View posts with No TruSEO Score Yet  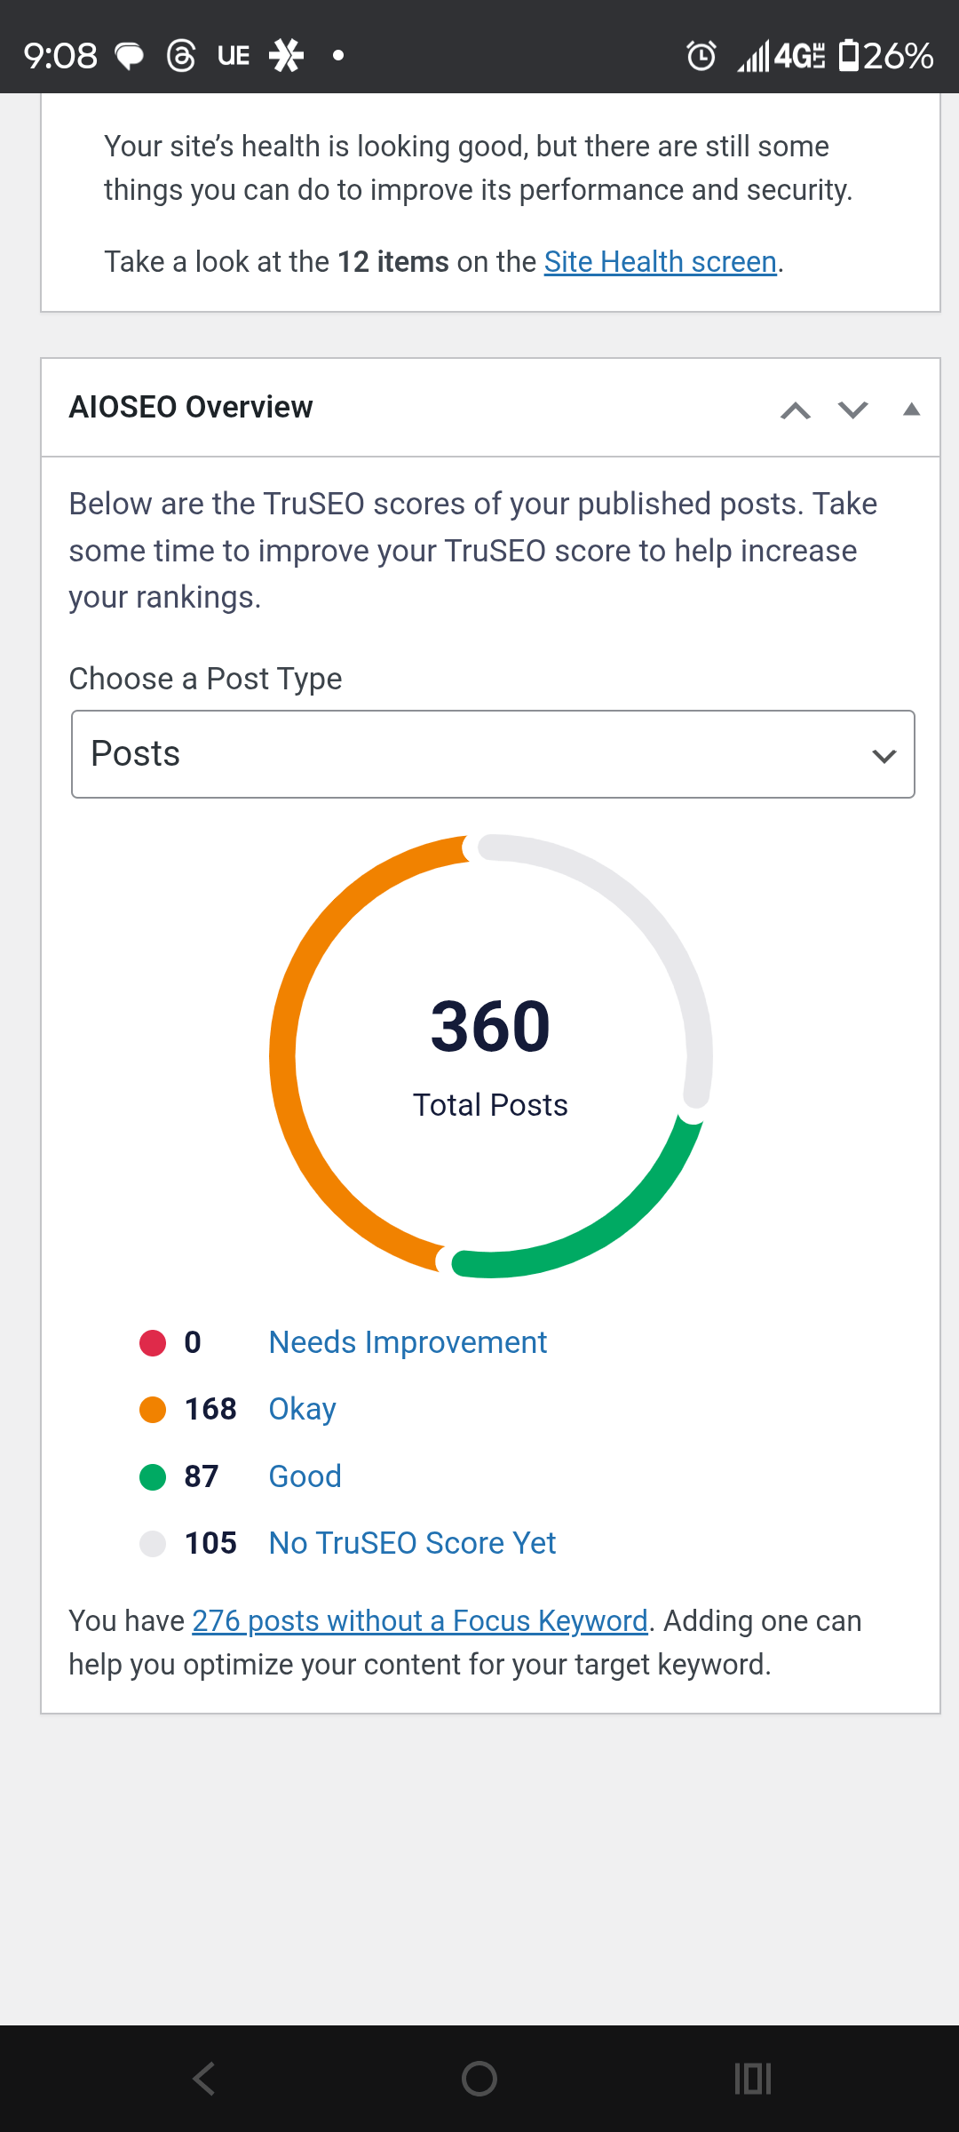[412, 1543]
